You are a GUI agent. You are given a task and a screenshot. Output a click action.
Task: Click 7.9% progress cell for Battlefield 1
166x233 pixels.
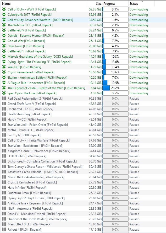(115, 51)
